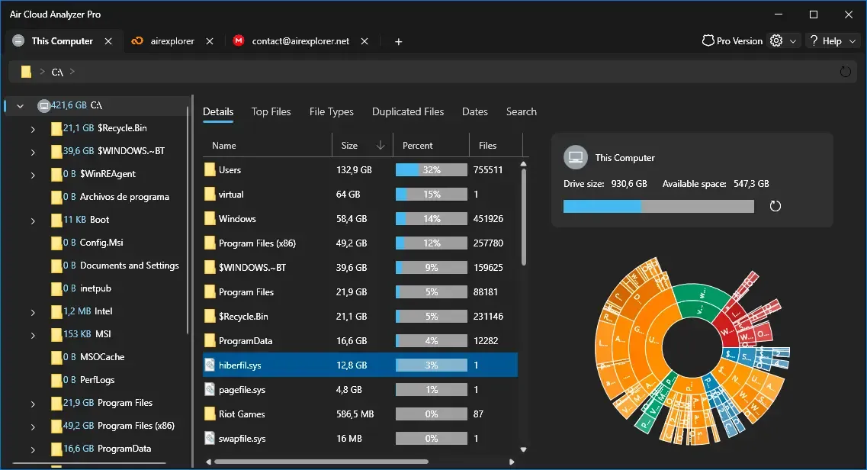Select MSOCache folder in tree
867x470 pixels.
(101, 356)
